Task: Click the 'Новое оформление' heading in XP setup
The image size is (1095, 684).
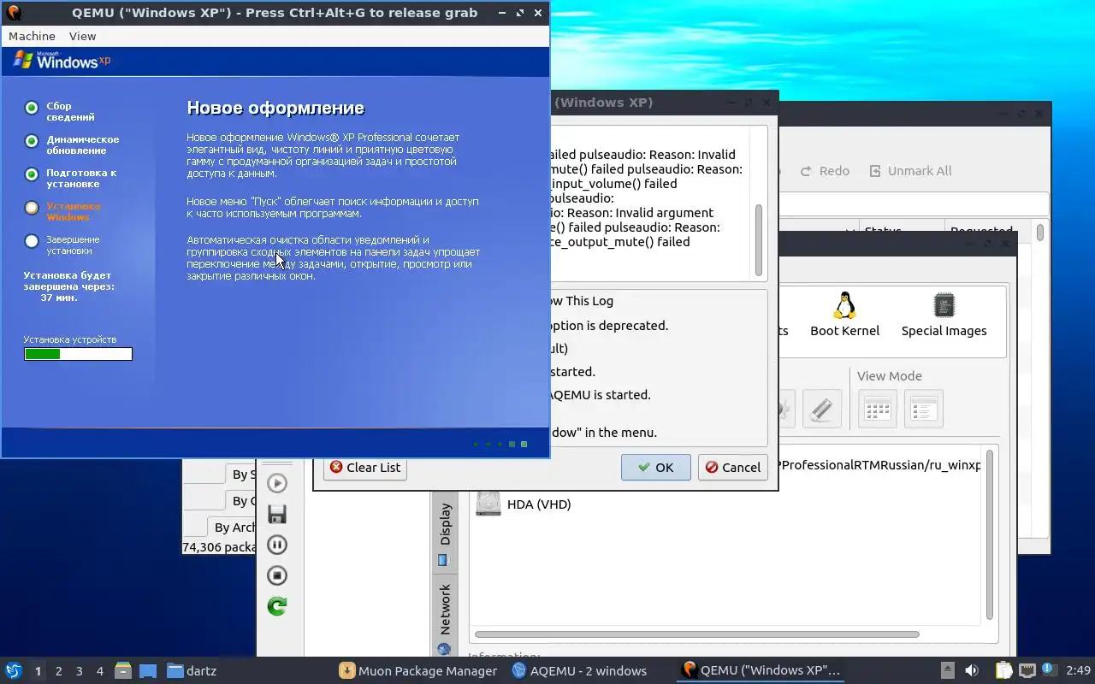Action: tap(275, 108)
